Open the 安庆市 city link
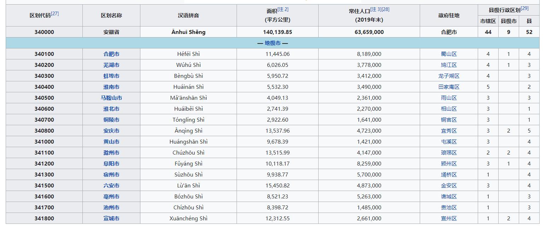Image resolution: width=546 pixels, height=232 pixels. 111,130
